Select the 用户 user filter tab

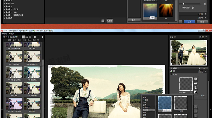point(29,40)
